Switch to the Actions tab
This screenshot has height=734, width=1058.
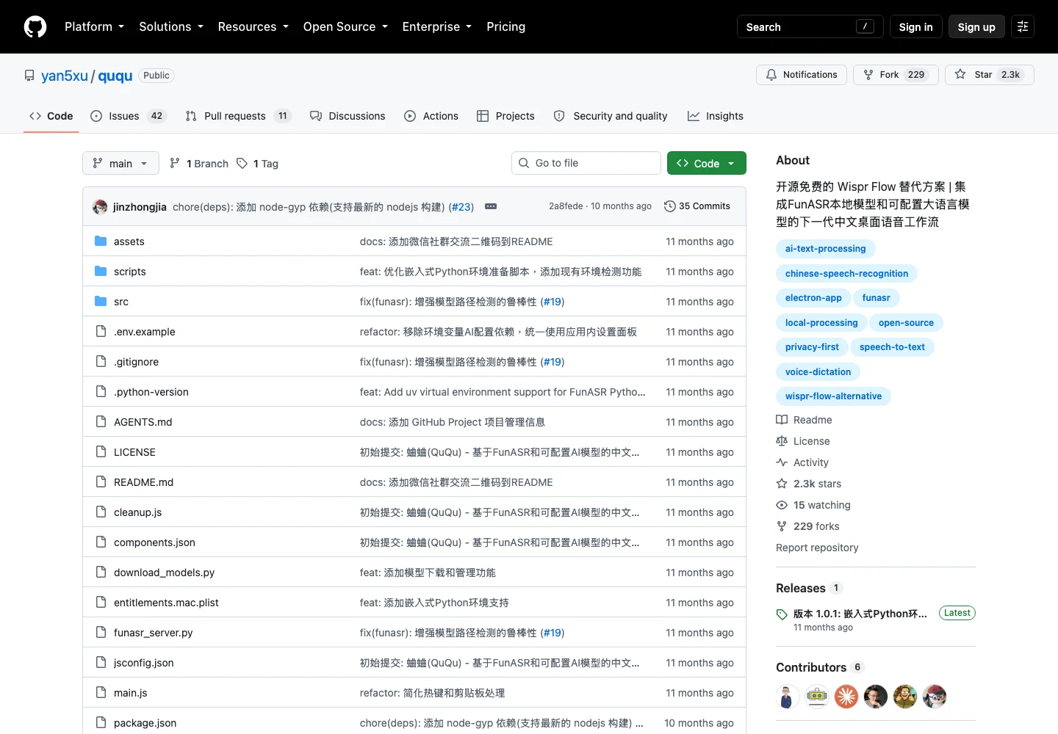[431, 116]
